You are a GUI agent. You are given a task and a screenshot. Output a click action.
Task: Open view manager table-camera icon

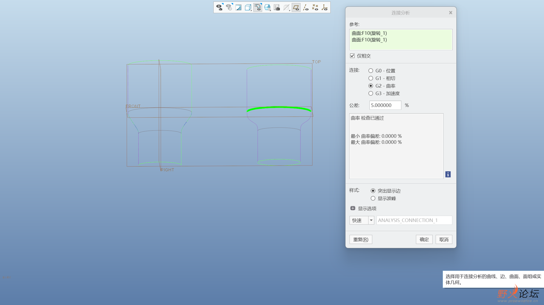[x=277, y=8]
